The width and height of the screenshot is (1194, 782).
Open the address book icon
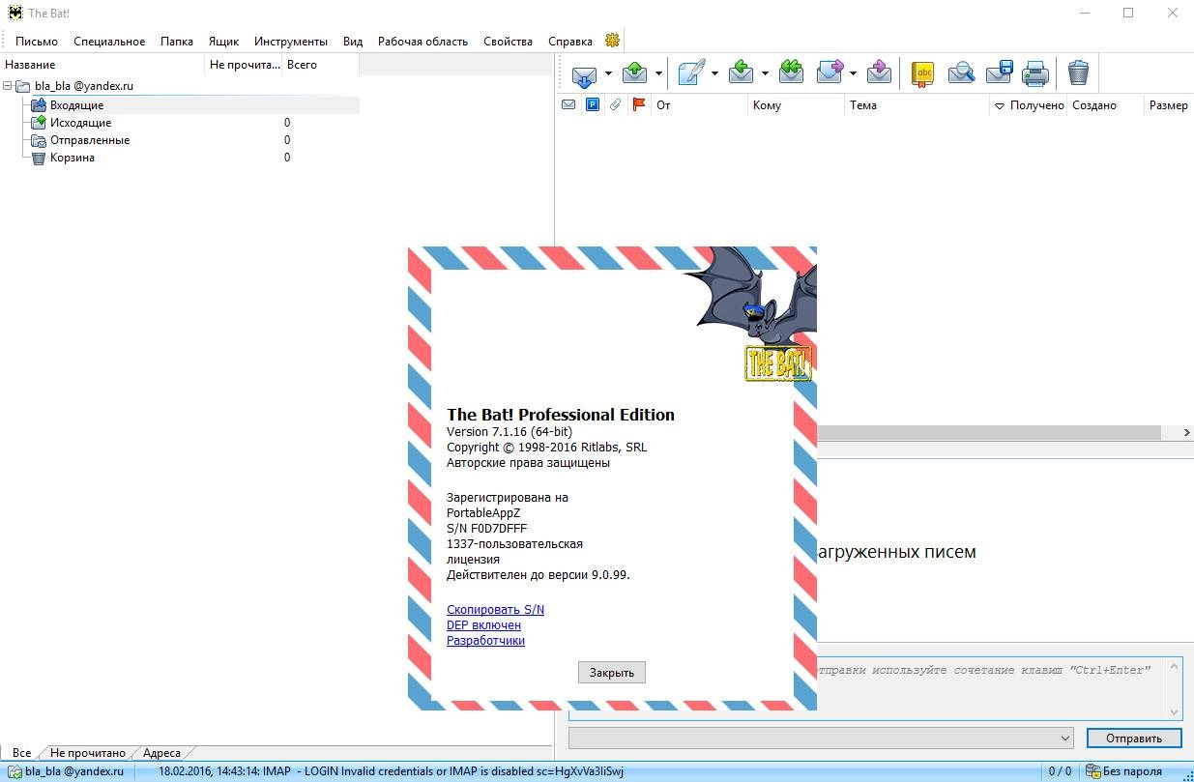pyautogui.click(x=923, y=73)
